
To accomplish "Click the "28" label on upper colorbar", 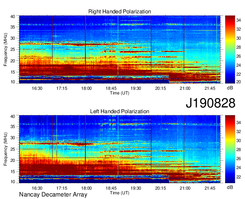I will click(x=239, y=47).
